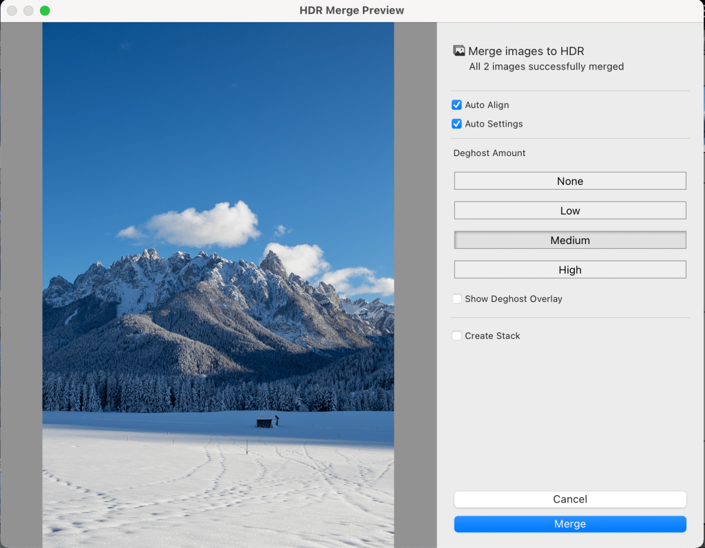
Task: Click the Merge images to HDR heading
Action: coord(526,51)
